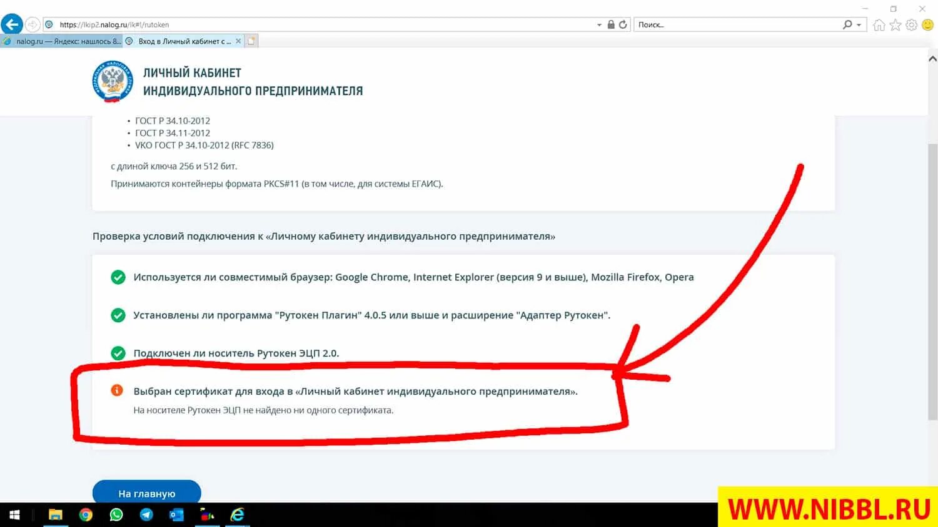The height and width of the screenshot is (527, 938).
Task: Open the Home page icon
Action: pos(879,25)
